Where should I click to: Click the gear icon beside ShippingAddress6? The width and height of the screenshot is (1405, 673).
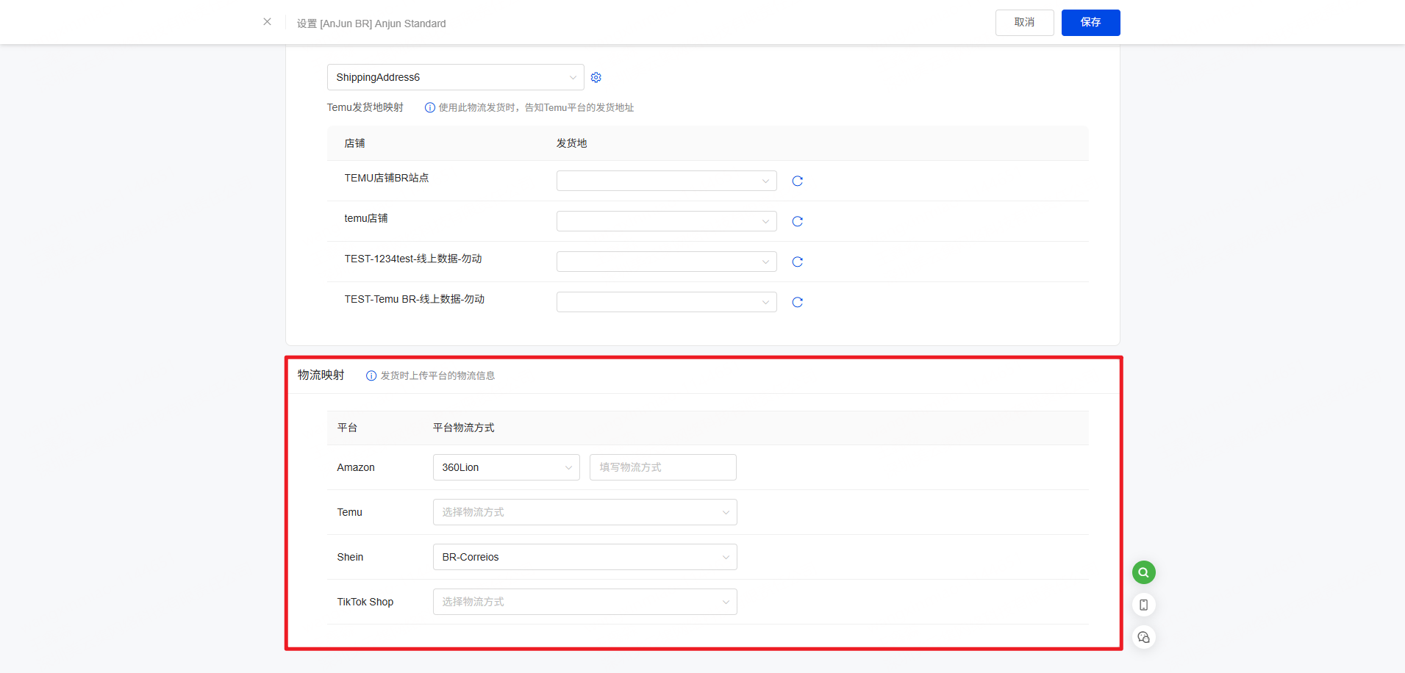coord(596,77)
